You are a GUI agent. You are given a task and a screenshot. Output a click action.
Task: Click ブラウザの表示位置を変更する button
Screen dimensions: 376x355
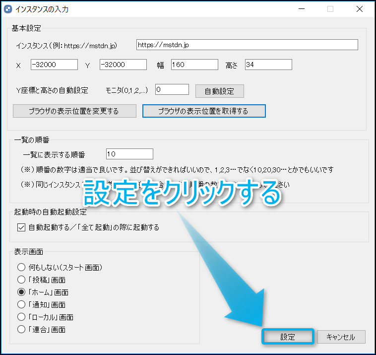[x=74, y=111]
